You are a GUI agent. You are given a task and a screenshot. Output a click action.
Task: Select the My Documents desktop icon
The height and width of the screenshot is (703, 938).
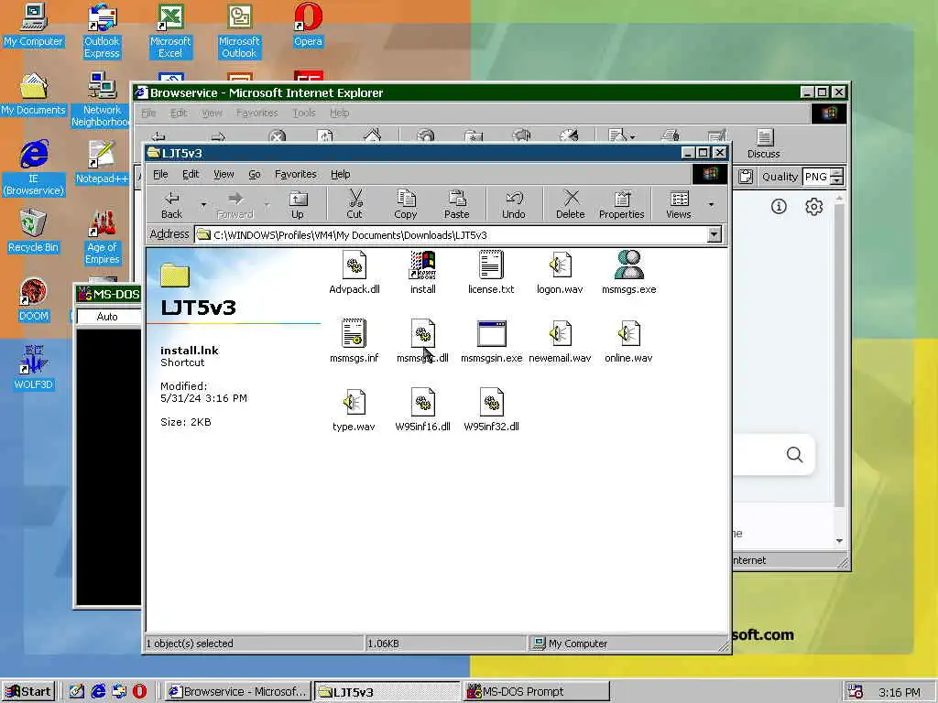coord(34,94)
